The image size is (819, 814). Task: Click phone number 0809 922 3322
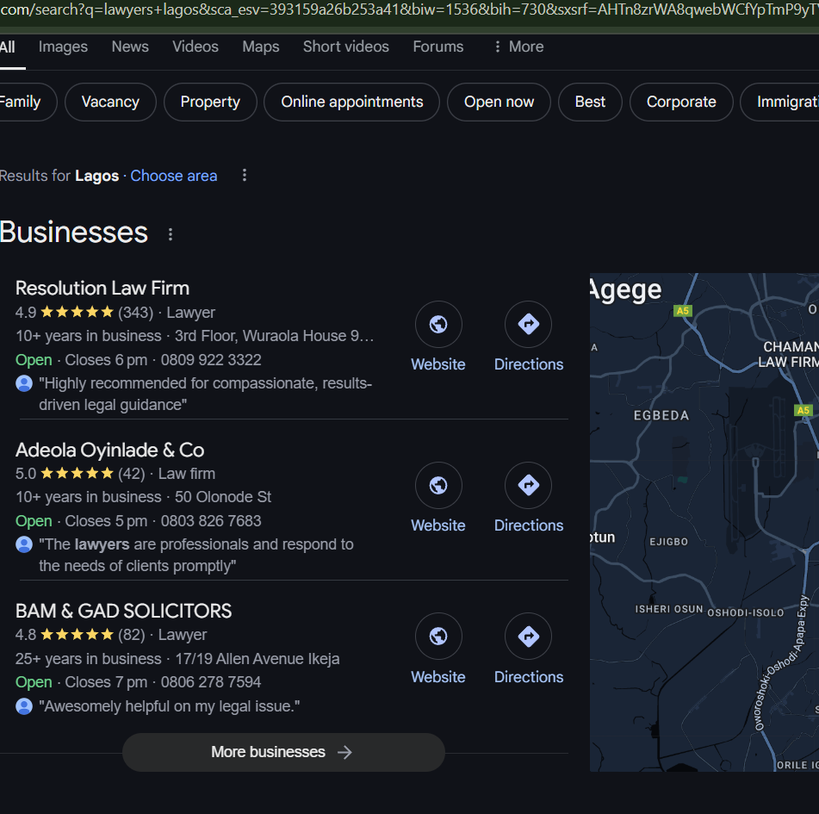pos(211,360)
